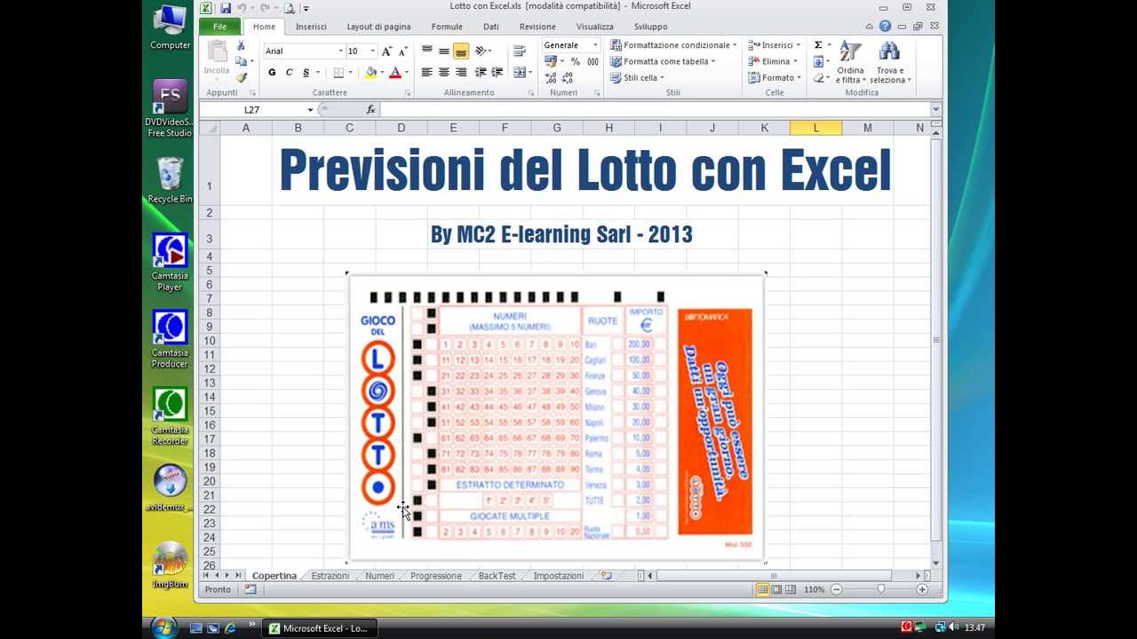Open the Arial font name dropdown
Viewport: 1137px width, 639px height.
[339, 51]
